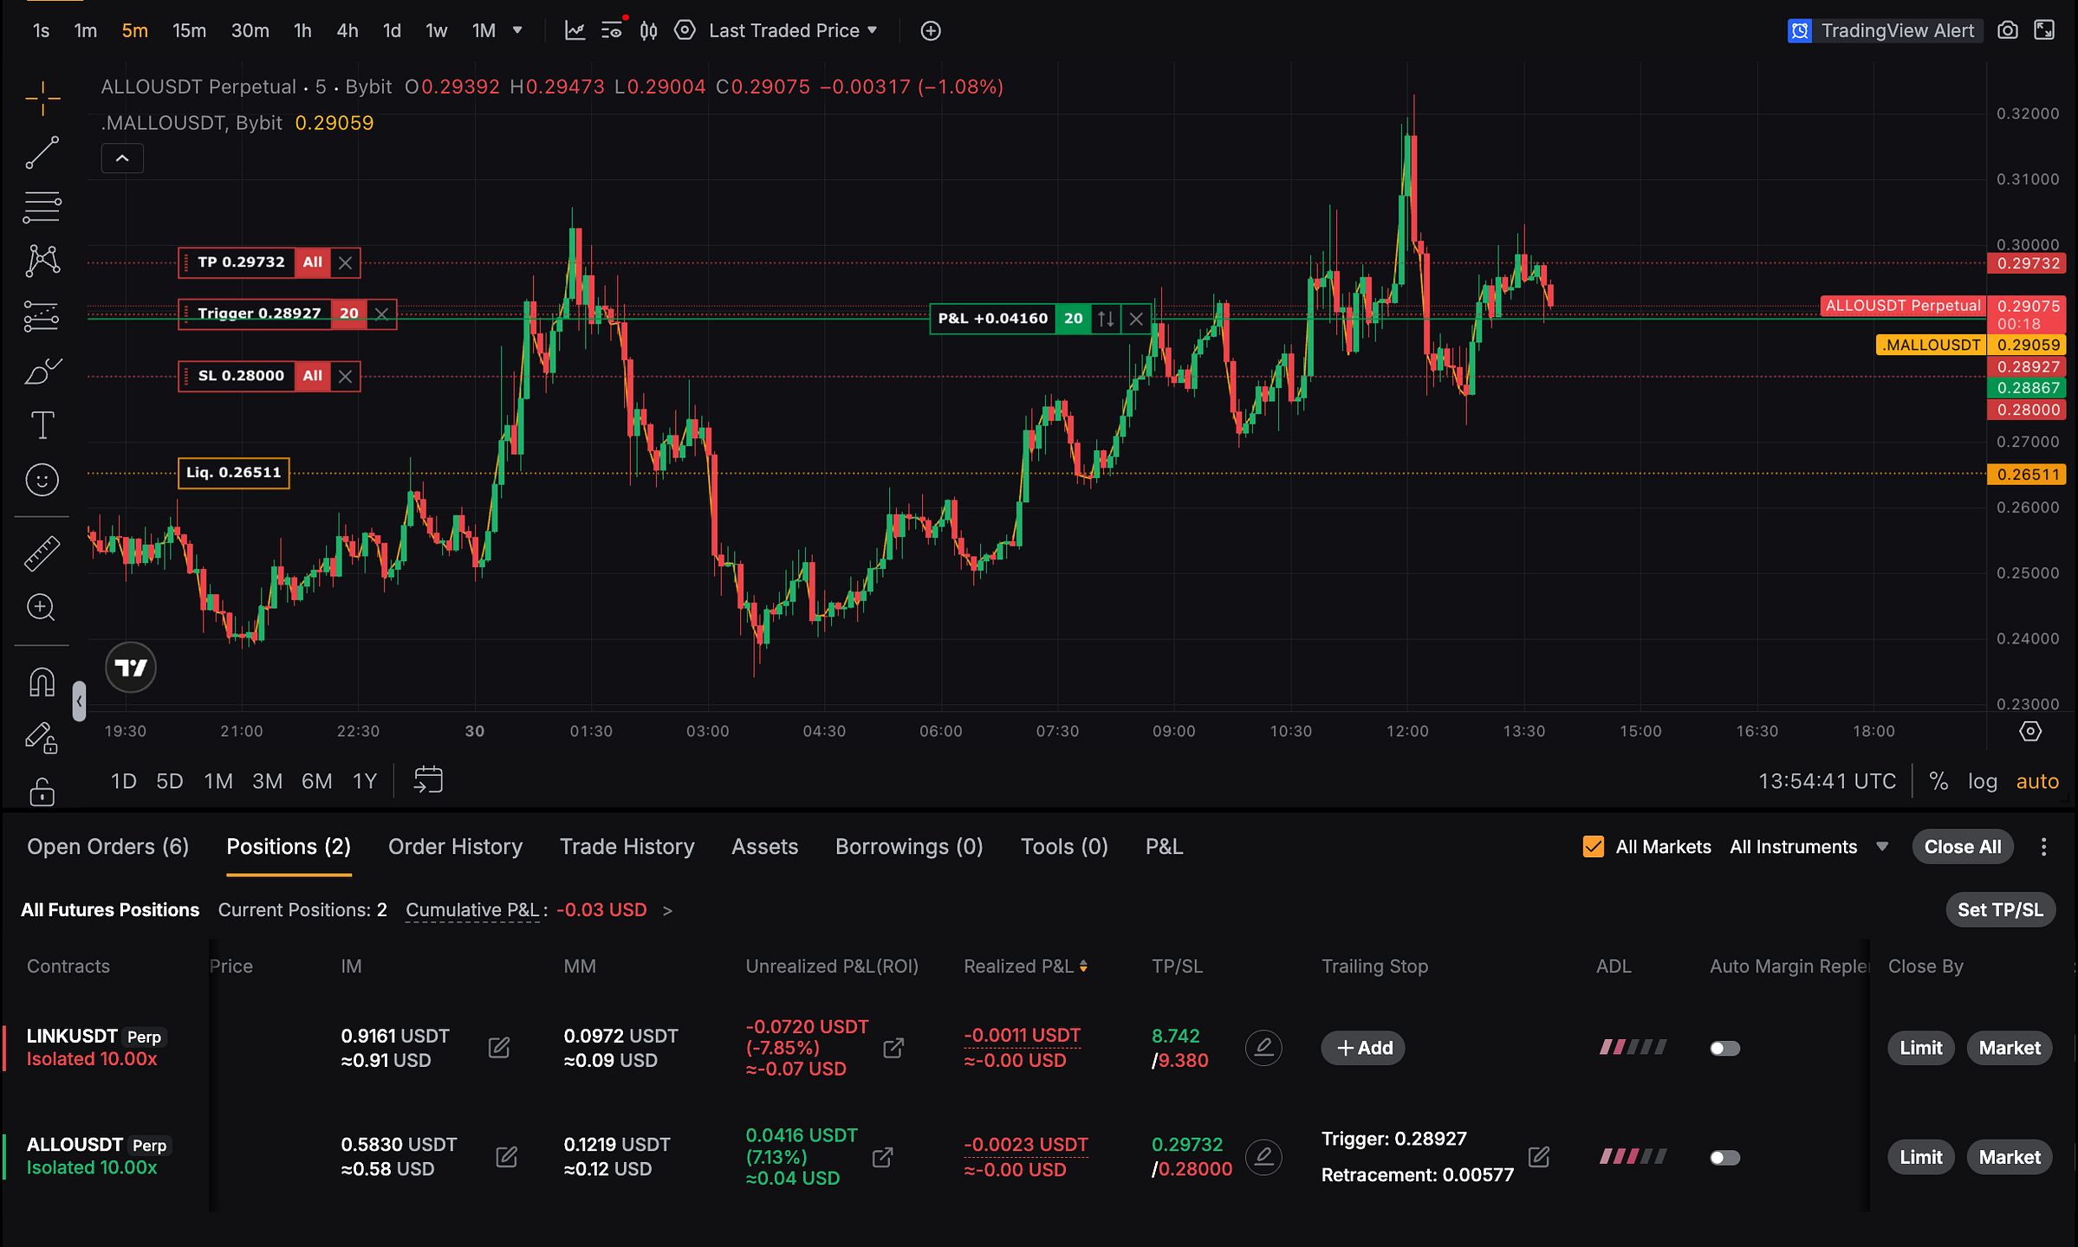Reverse position on P&L chart label
The width and height of the screenshot is (2078, 1247).
(1106, 319)
